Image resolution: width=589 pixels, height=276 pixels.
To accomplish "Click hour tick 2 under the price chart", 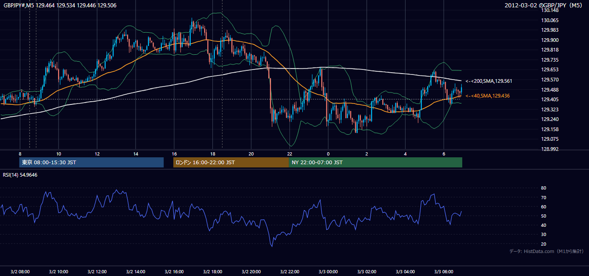I will pyautogui.click(x=366, y=154).
